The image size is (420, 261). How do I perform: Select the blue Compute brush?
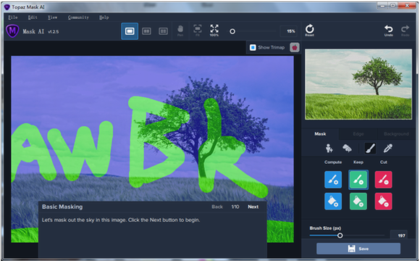[333, 180]
